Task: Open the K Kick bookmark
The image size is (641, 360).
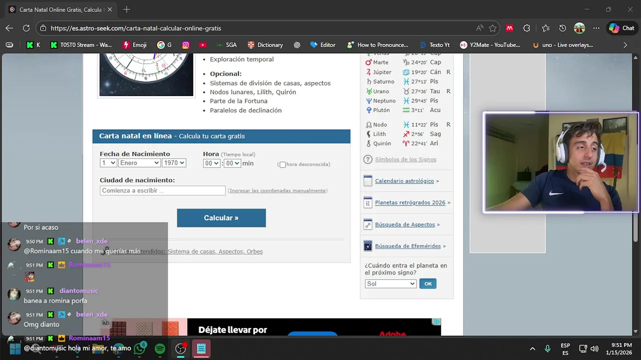Action: point(34,45)
